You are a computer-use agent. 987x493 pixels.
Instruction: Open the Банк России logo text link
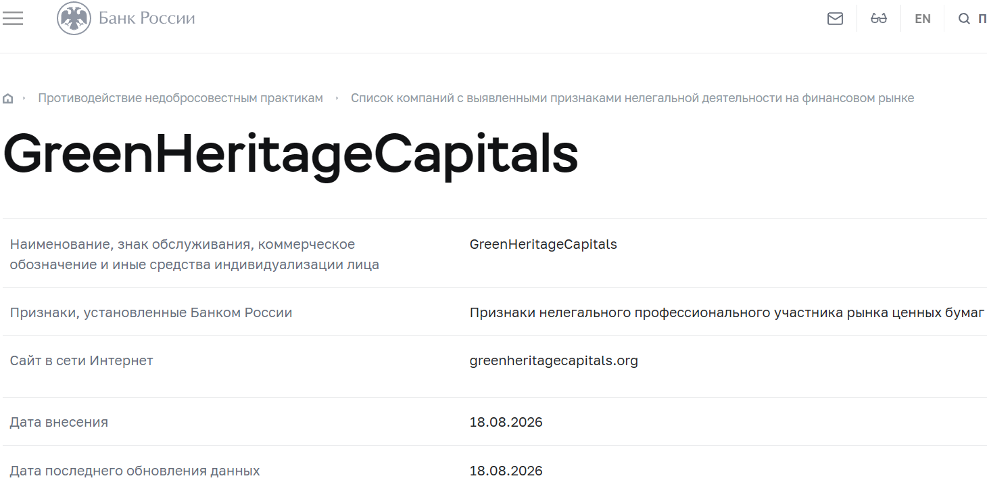point(147,18)
